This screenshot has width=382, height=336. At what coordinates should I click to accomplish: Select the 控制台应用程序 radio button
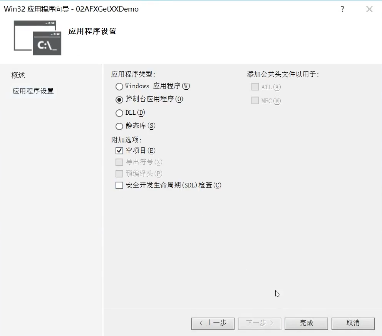[x=119, y=100]
